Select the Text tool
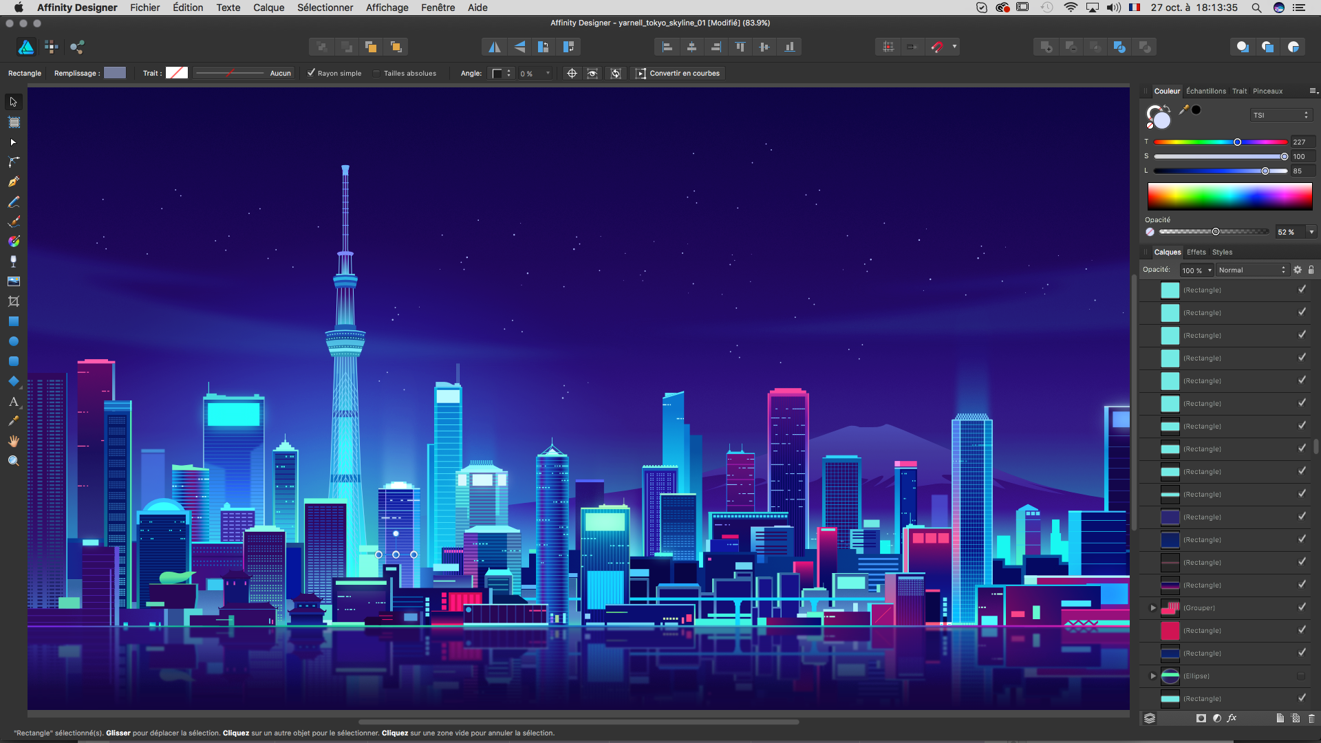This screenshot has width=1321, height=743. tap(13, 401)
